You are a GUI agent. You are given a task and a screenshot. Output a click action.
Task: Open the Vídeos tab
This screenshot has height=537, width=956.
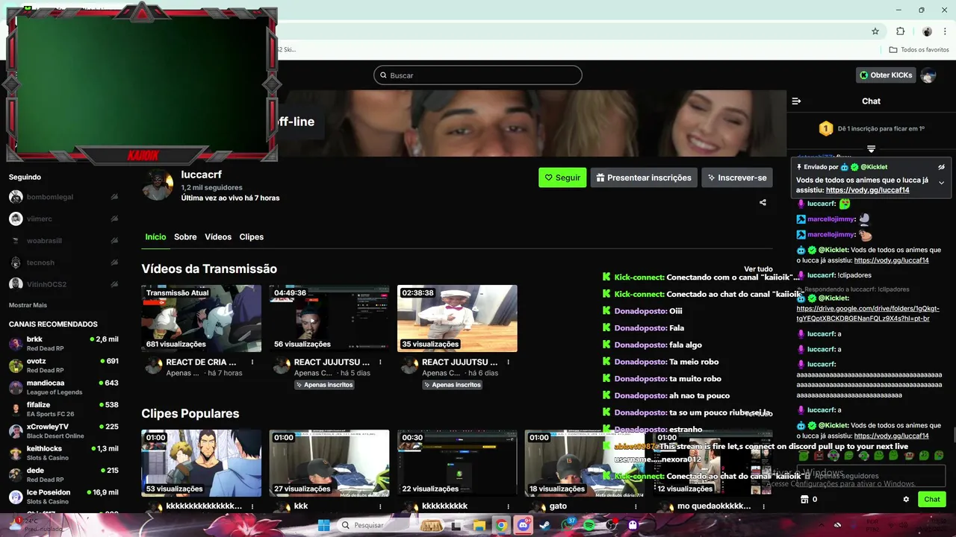click(218, 236)
